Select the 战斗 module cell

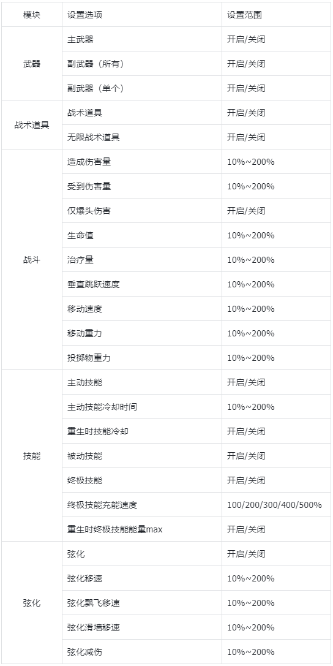[x=32, y=260]
